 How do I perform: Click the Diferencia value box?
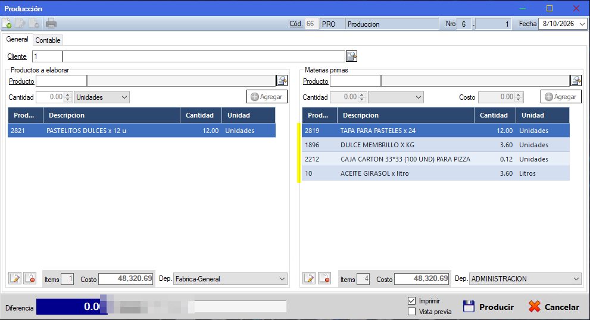[x=72, y=306]
